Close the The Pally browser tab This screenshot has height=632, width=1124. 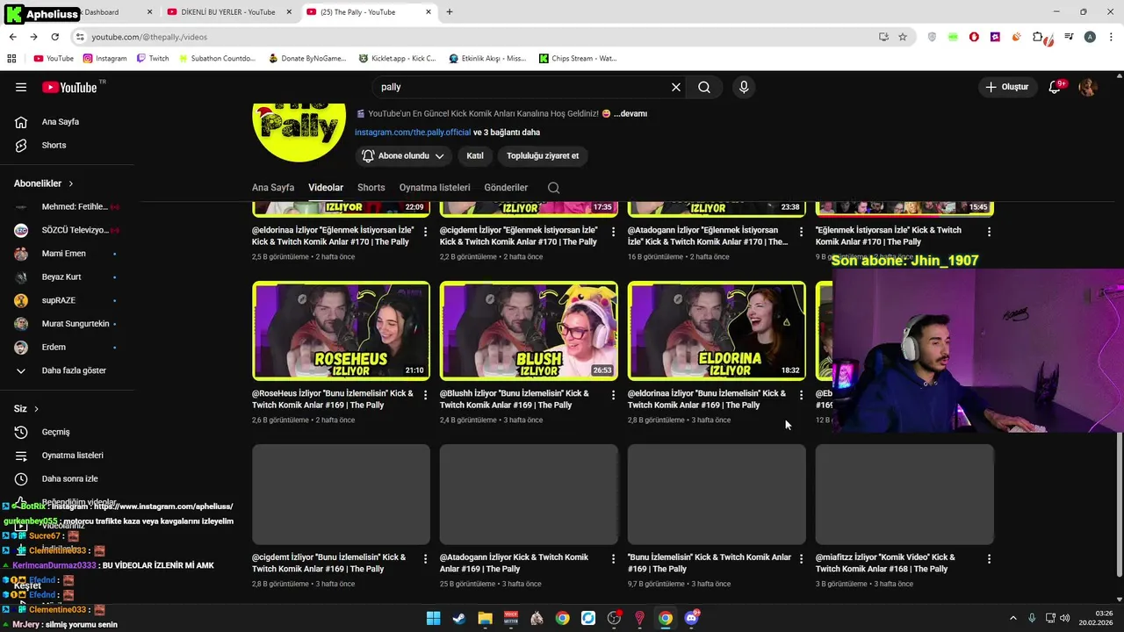(x=428, y=12)
